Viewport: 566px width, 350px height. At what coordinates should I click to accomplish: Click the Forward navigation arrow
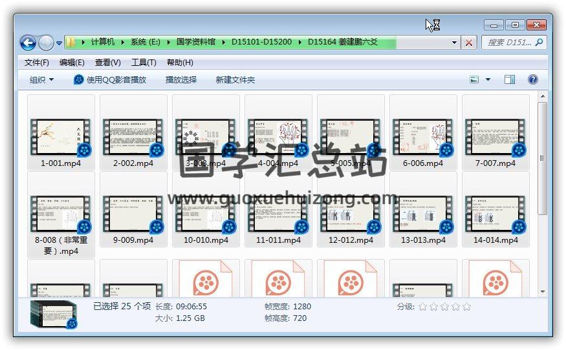(x=46, y=43)
